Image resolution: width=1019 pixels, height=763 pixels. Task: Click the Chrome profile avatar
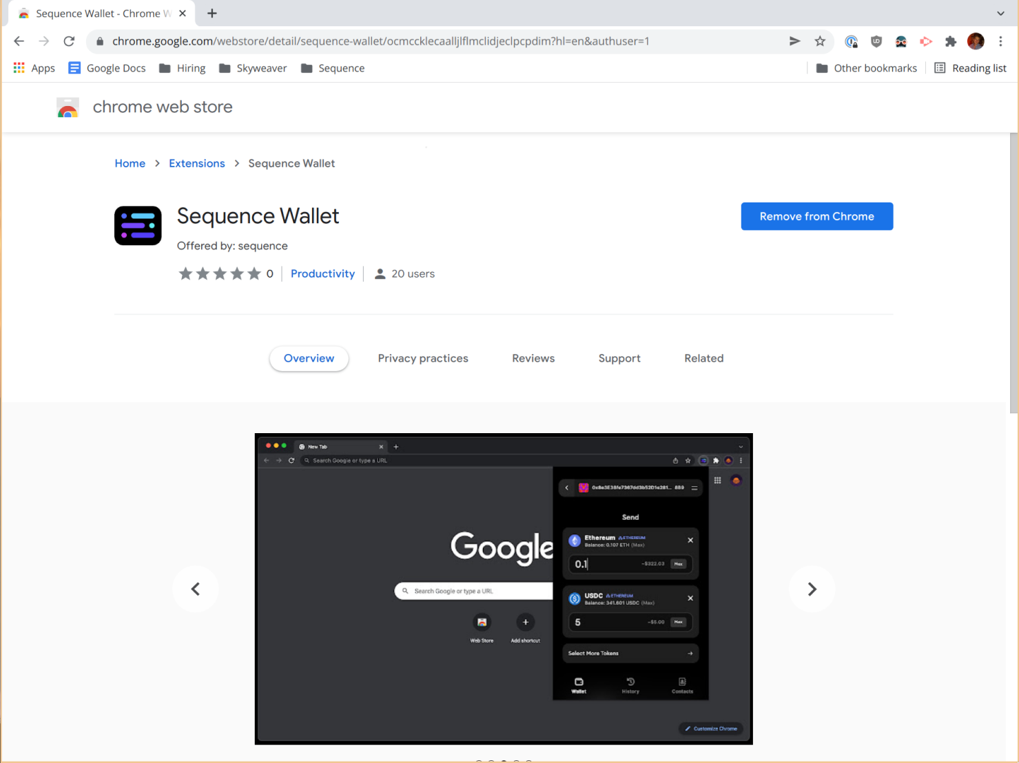click(x=976, y=41)
